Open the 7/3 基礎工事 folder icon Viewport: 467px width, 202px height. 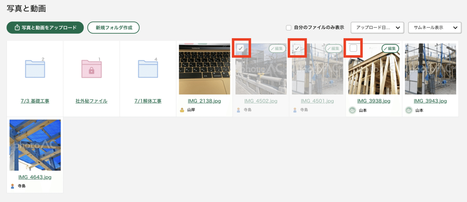(x=35, y=69)
